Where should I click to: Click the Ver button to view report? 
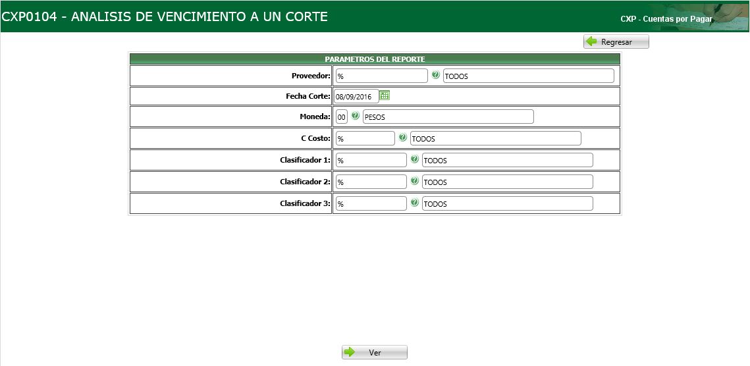pos(375,352)
